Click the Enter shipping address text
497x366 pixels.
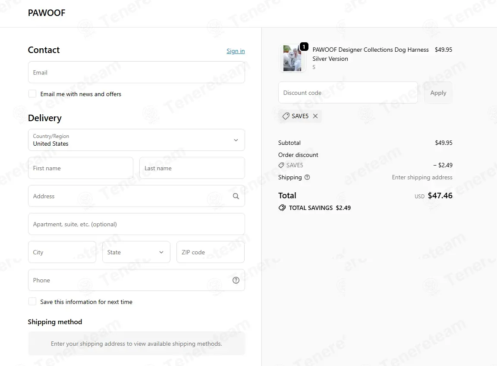point(422,177)
